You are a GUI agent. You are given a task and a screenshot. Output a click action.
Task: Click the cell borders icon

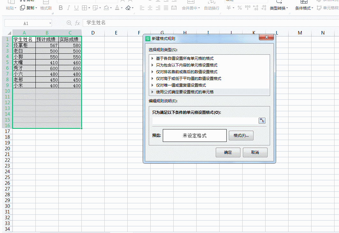click(x=84, y=8)
